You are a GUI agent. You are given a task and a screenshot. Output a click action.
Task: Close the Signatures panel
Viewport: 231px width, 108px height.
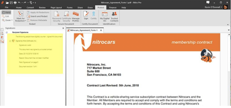[63, 28]
